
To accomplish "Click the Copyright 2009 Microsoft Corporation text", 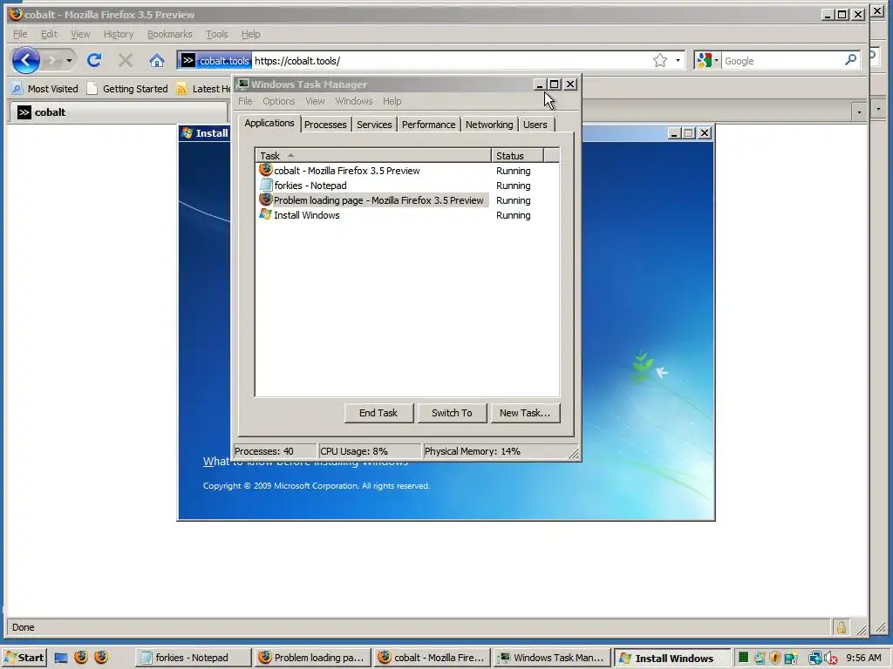I will point(317,486).
